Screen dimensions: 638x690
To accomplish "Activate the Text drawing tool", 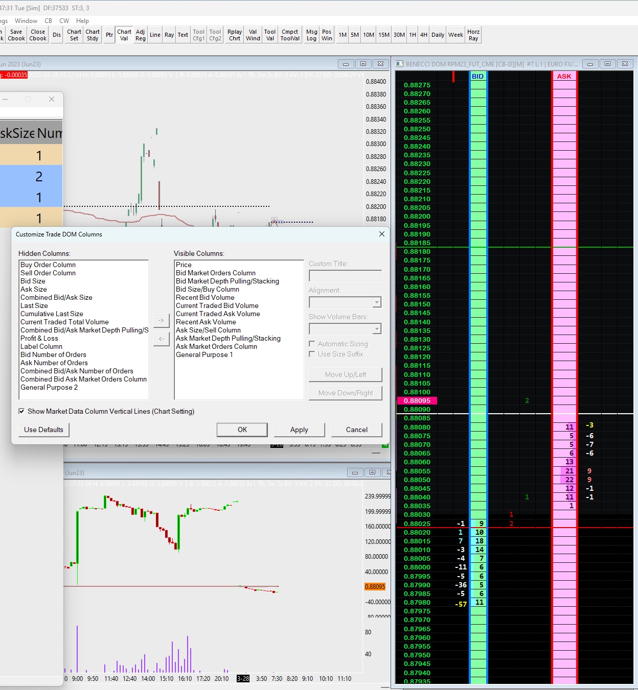I will click(x=183, y=35).
